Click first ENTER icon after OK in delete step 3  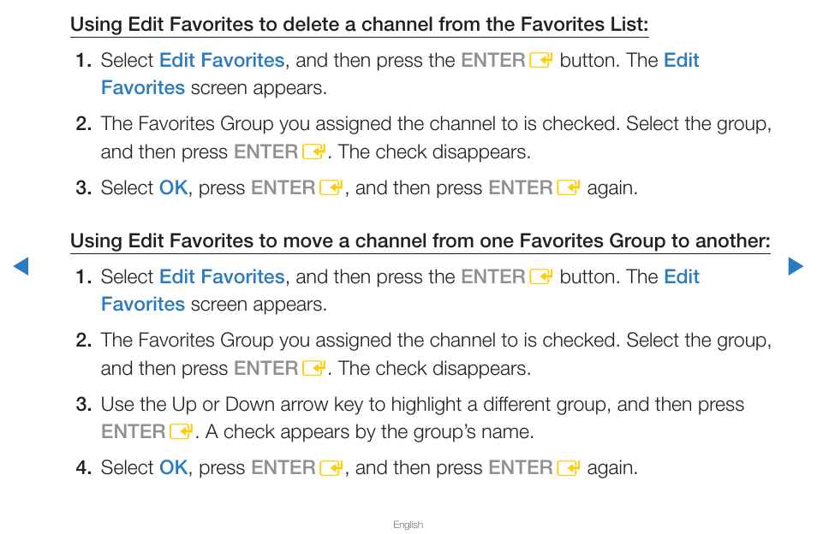point(331,188)
